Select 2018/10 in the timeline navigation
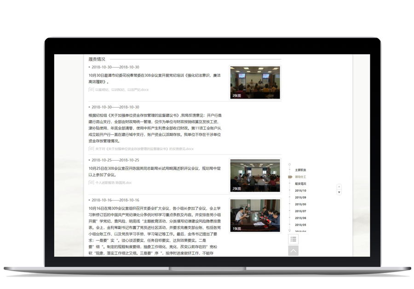 (x=300, y=190)
